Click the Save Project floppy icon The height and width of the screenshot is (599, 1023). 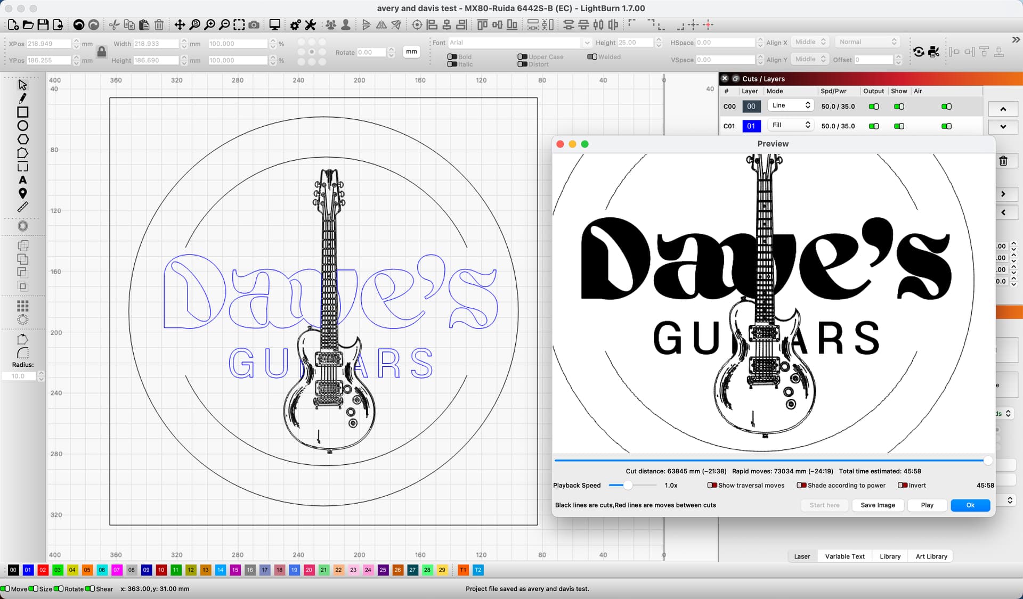43,24
